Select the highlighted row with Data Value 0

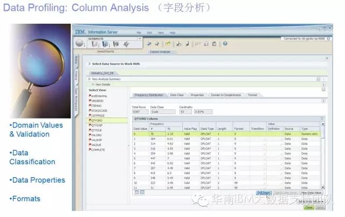pyautogui.click(x=226, y=134)
